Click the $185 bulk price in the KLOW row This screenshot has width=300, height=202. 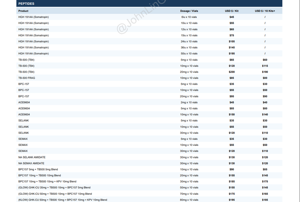click(x=265, y=200)
